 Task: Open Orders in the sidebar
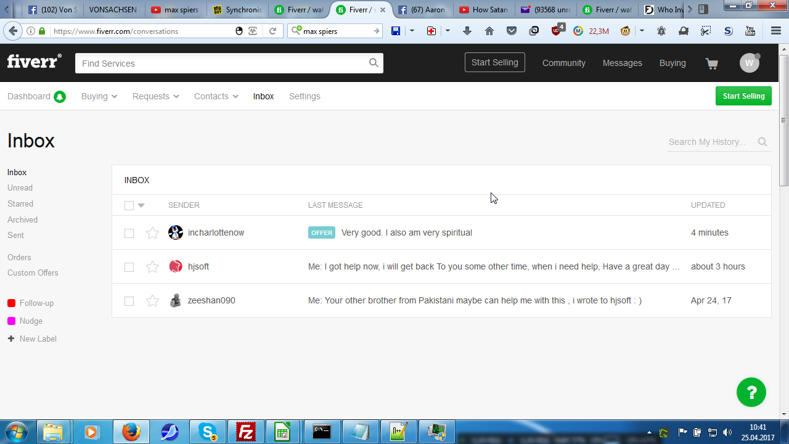tap(19, 258)
